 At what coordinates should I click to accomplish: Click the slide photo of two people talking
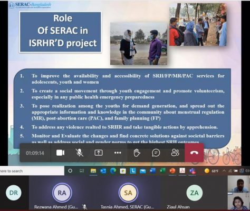pos(139,44)
